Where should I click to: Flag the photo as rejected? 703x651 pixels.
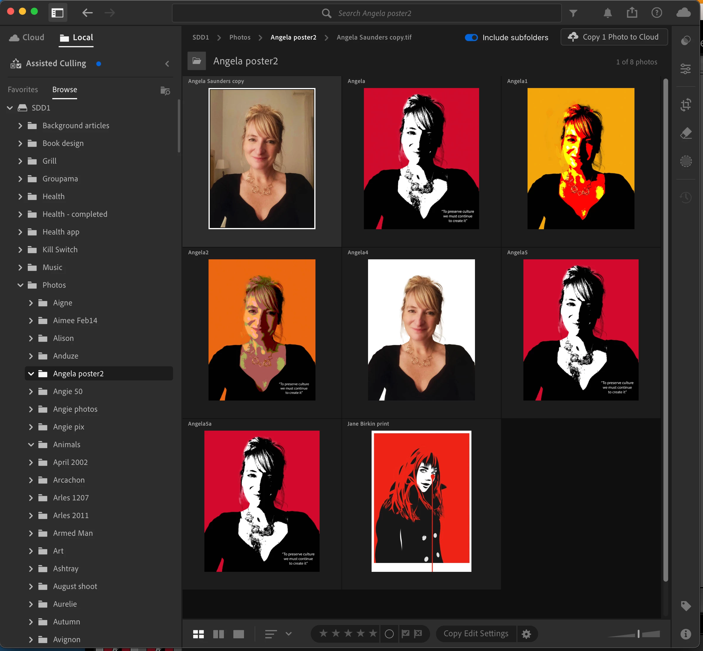coord(418,634)
